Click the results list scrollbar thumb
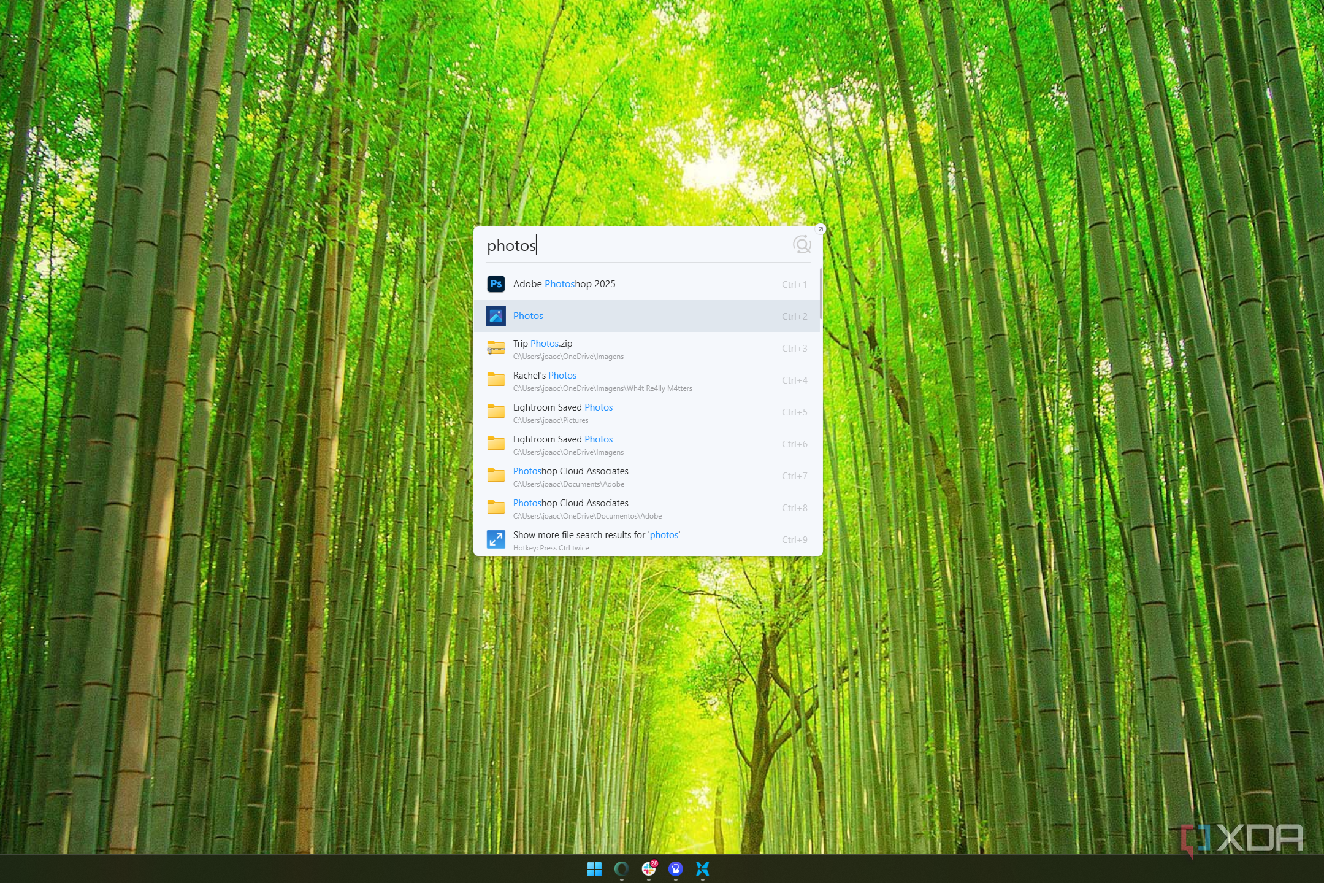 [821, 293]
